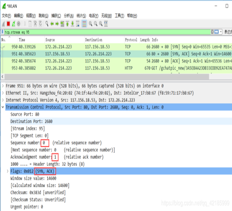Click the close capture file icon
Image resolution: width=232 pixels, height=211 pixels.
[35, 24]
